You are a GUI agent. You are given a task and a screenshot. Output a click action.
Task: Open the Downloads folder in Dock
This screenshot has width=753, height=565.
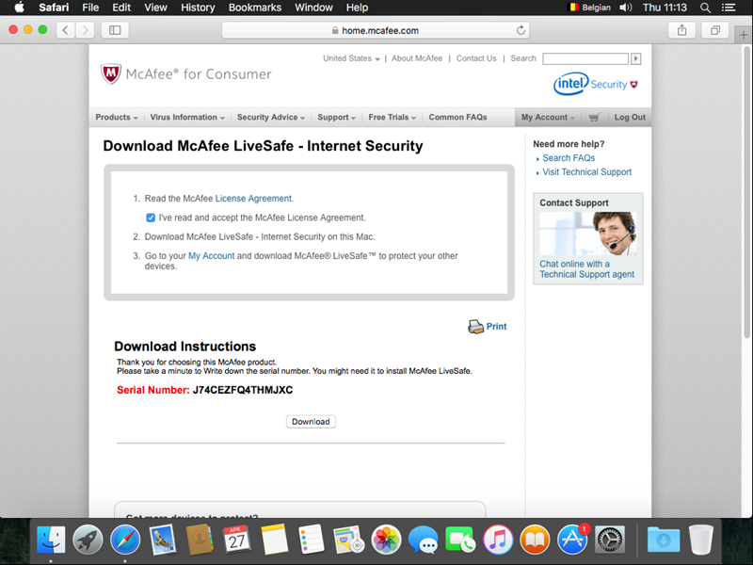pyautogui.click(x=664, y=540)
